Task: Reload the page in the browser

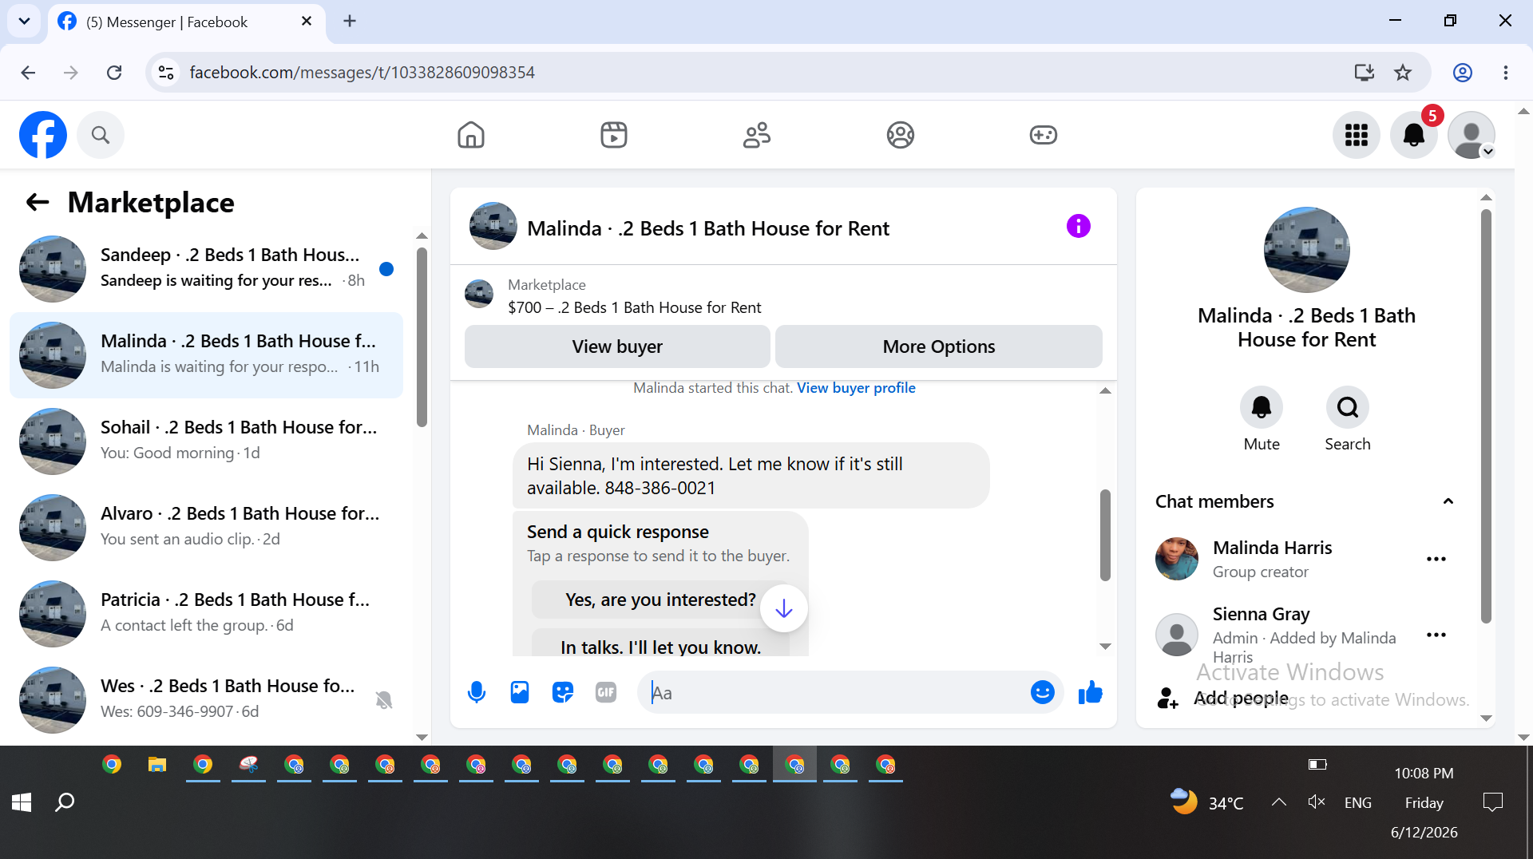Action: pos(114,73)
